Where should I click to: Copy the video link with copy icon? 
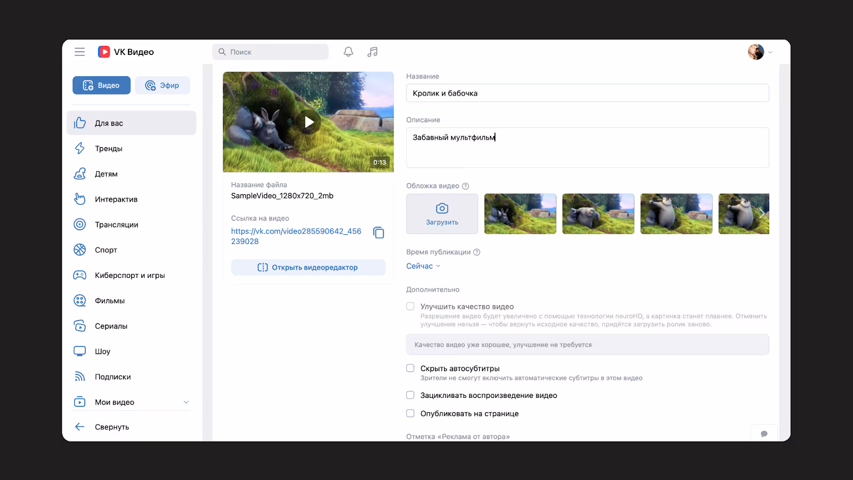point(379,233)
